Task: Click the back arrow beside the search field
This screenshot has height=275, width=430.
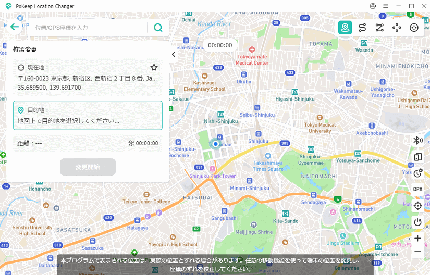Action: tap(14, 27)
